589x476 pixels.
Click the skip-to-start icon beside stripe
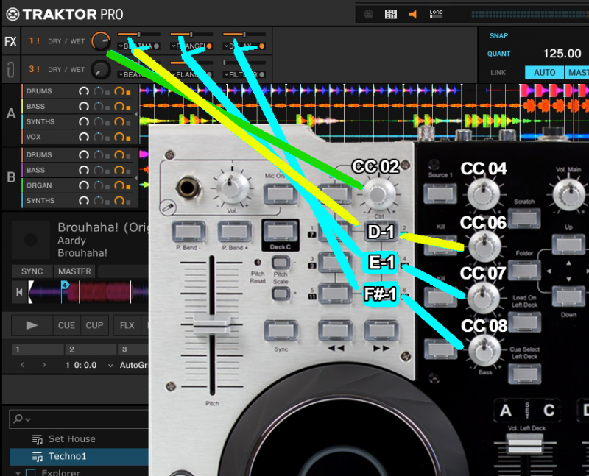pos(20,292)
